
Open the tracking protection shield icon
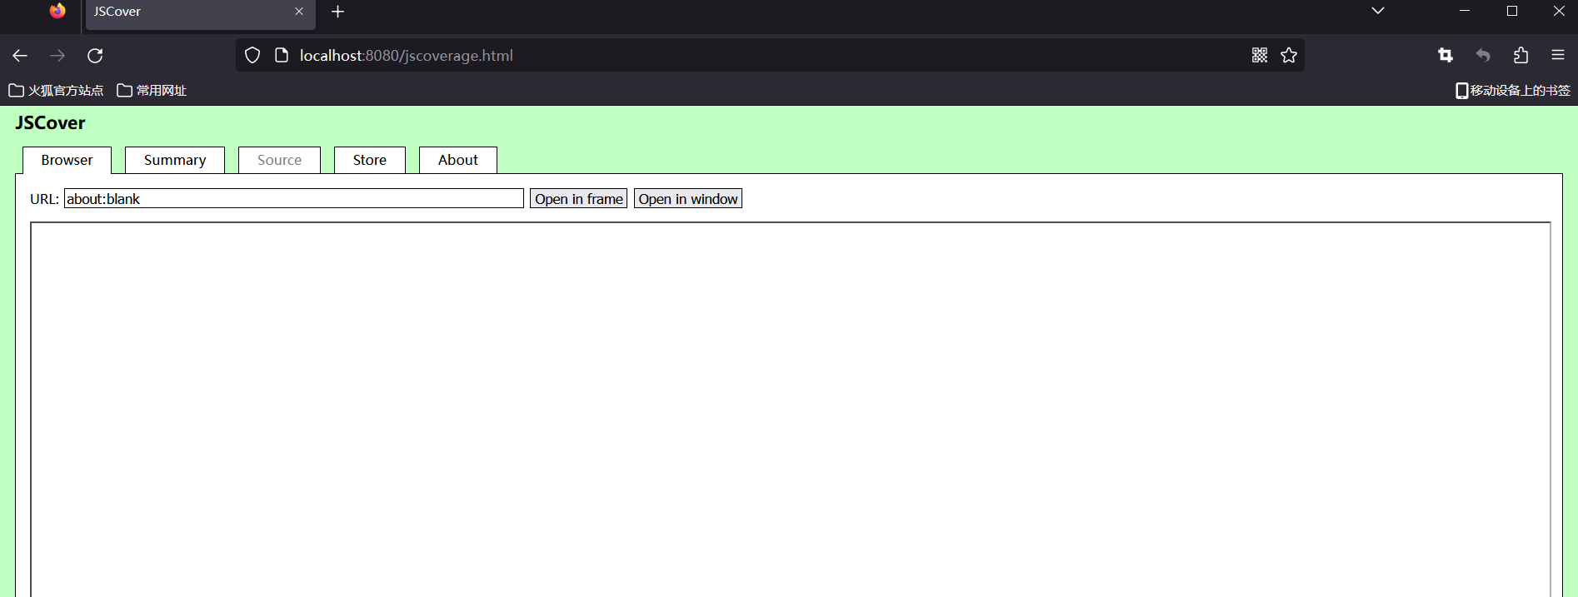tap(252, 56)
